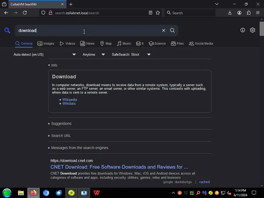Open WPS Office from the taskbar

click(x=97, y=193)
